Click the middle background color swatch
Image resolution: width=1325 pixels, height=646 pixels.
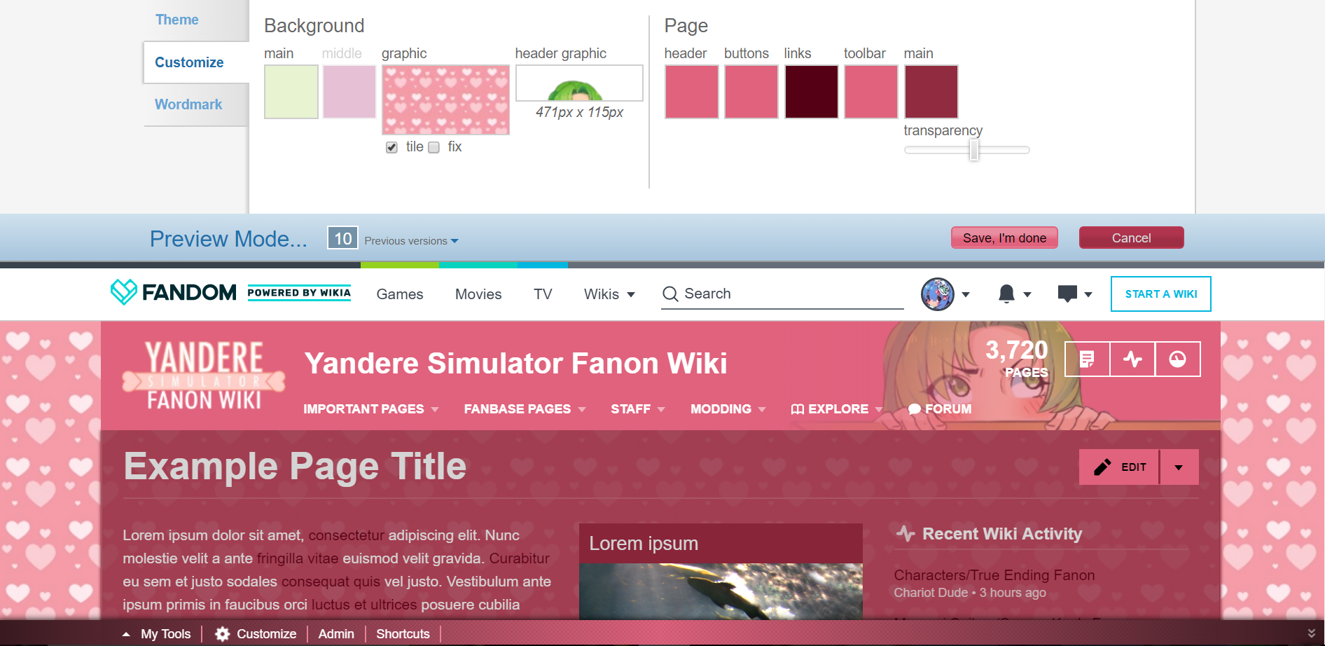349,92
